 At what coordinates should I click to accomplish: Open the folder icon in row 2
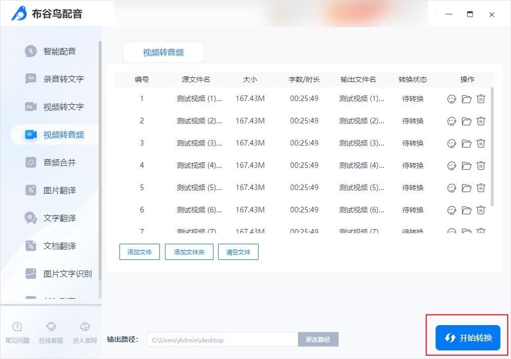[x=466, y=121]
